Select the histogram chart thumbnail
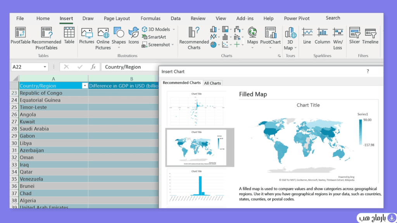The height and width of the screenshot is (223, 397). 196,187
